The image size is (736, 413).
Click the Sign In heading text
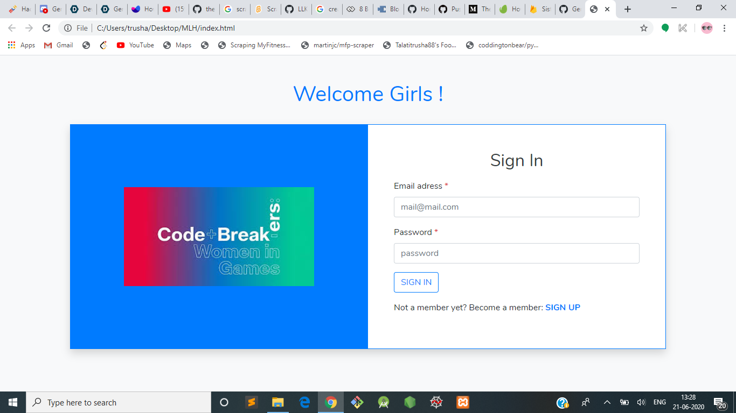click(516, 160)
